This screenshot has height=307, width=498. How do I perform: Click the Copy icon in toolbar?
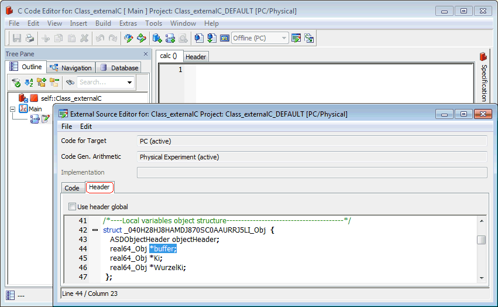(x=59, y=38)
